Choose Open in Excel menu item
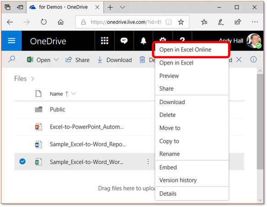Viewport: 267px width, 207px height. click(192, 63)
